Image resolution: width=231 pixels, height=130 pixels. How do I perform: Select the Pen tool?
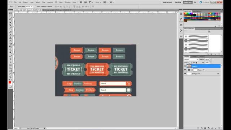pyautogui.click(x=10, y=56)
